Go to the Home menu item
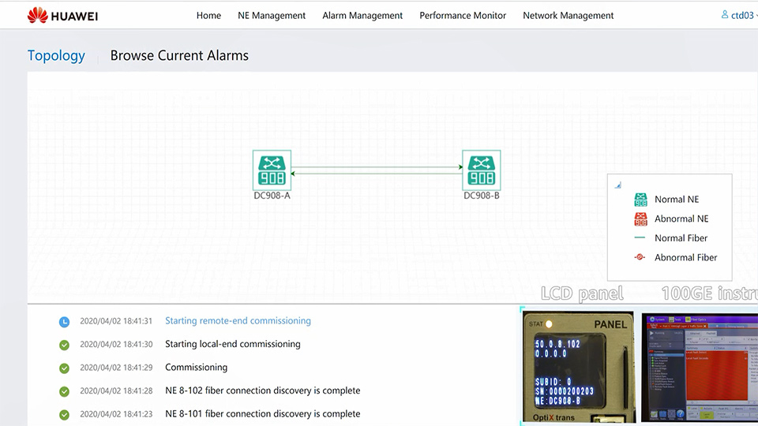Viewport: 758px width, 426px height. [208, 15]
